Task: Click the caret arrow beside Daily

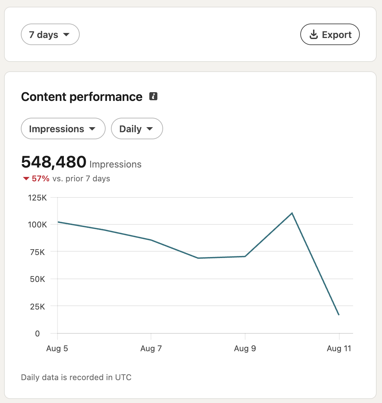Action: [150, 129]
